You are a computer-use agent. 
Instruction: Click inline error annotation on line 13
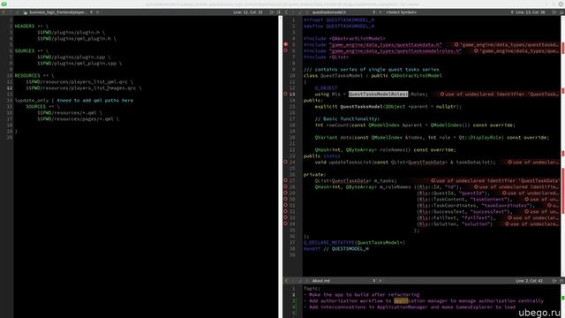tap(499, 95)
